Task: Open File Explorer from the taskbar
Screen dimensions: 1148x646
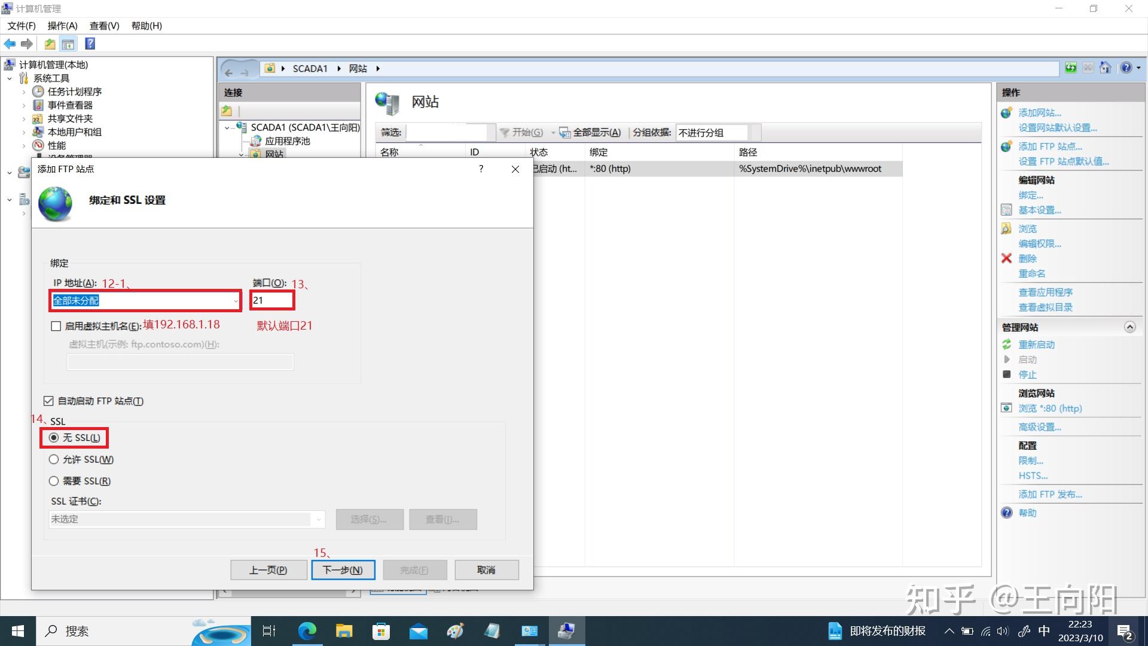Action: click(x=344, y=631)
